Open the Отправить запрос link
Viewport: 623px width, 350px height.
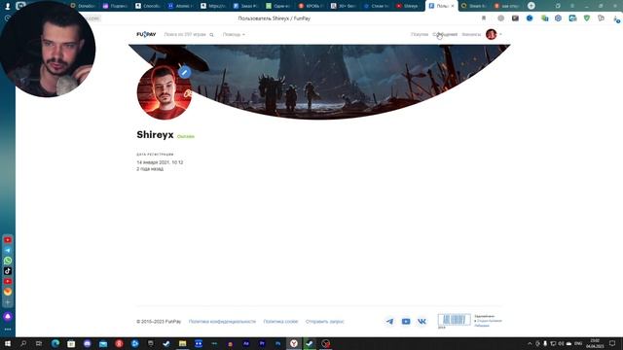click(324, 322)
